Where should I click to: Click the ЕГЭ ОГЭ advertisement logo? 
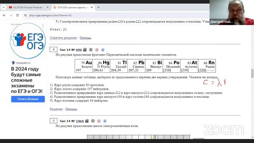coord(28,41)
